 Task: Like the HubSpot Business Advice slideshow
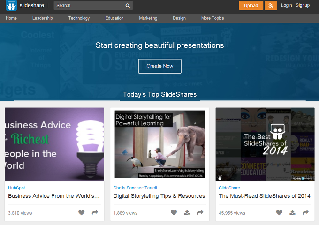pos(81,213)
